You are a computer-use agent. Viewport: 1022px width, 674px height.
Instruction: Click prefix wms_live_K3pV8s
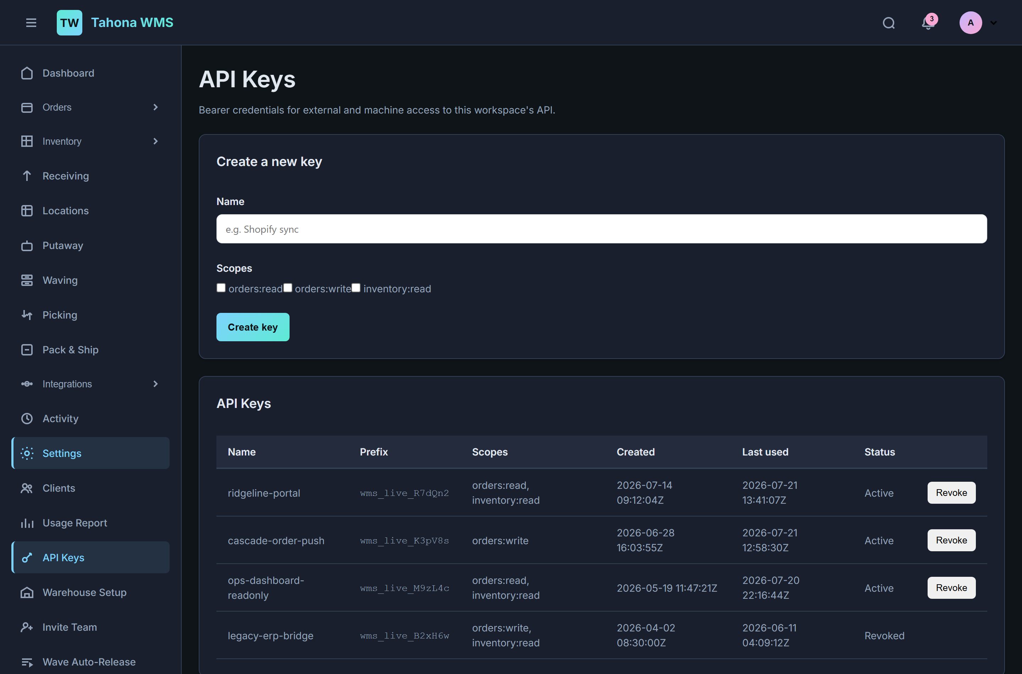pyautogui.click(x=404, y=541)
